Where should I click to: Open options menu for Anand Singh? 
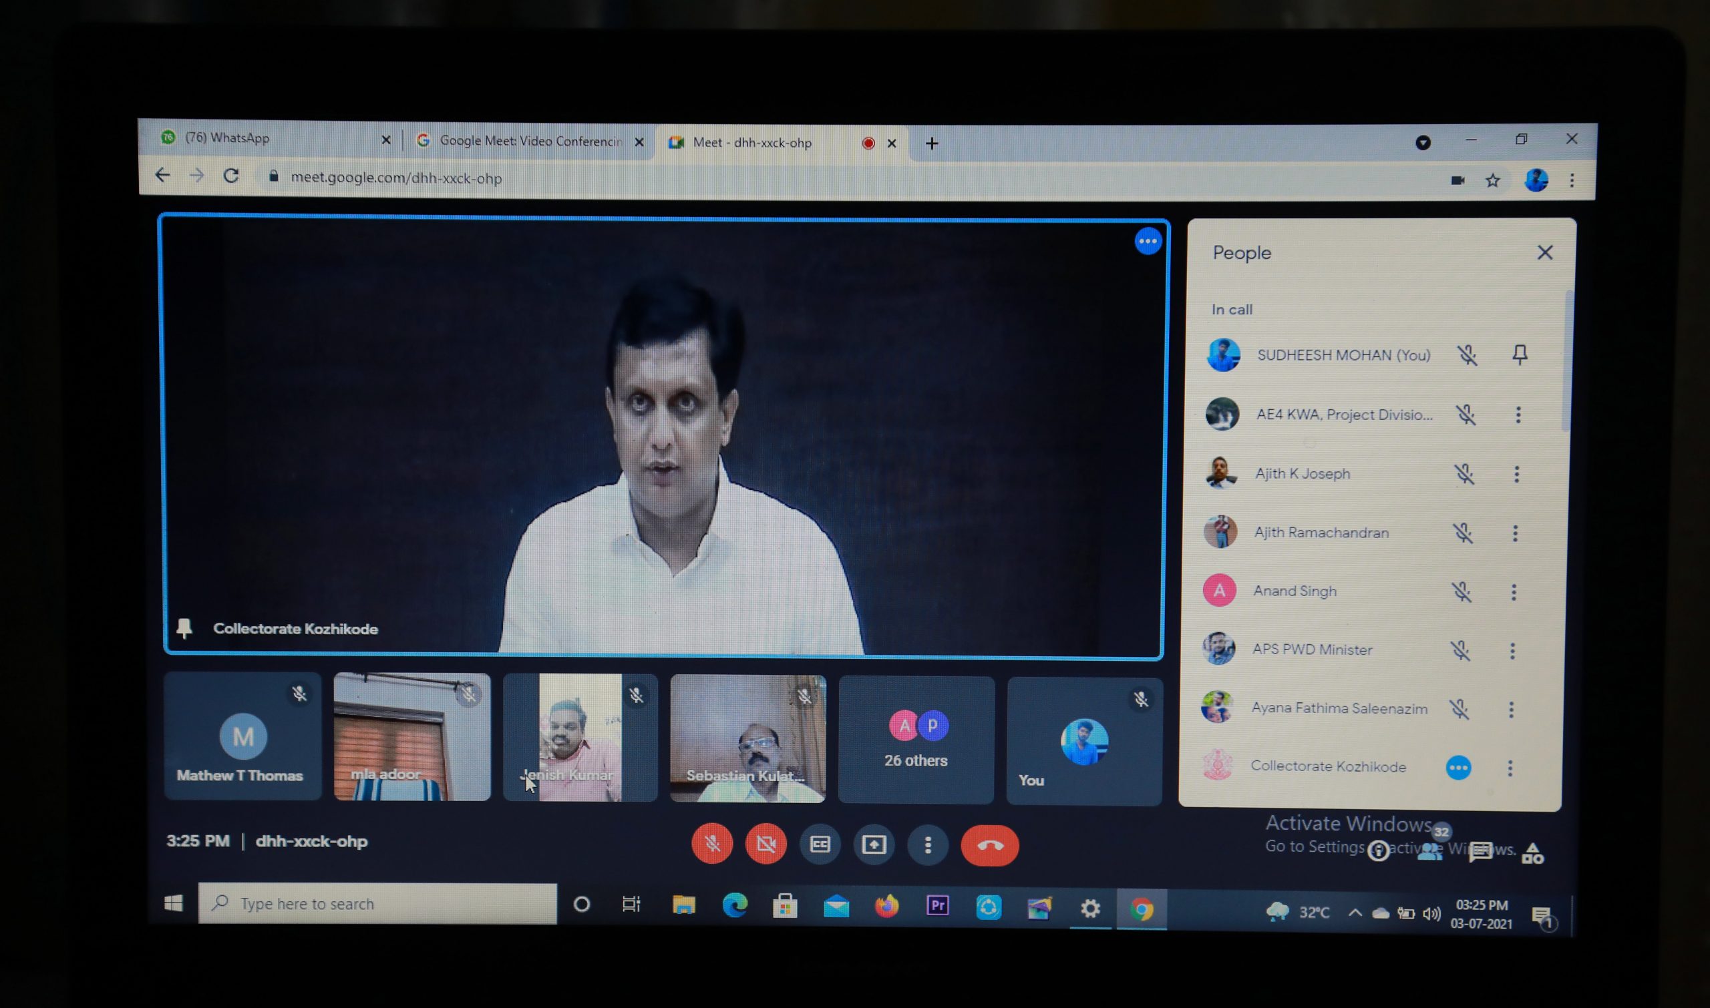1514,592
